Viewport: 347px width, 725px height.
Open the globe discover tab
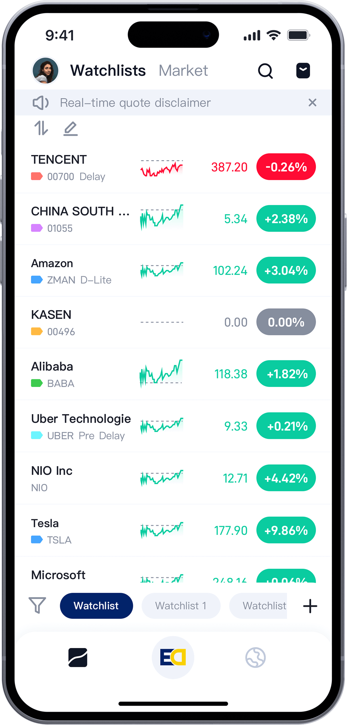tap(255, 657)
